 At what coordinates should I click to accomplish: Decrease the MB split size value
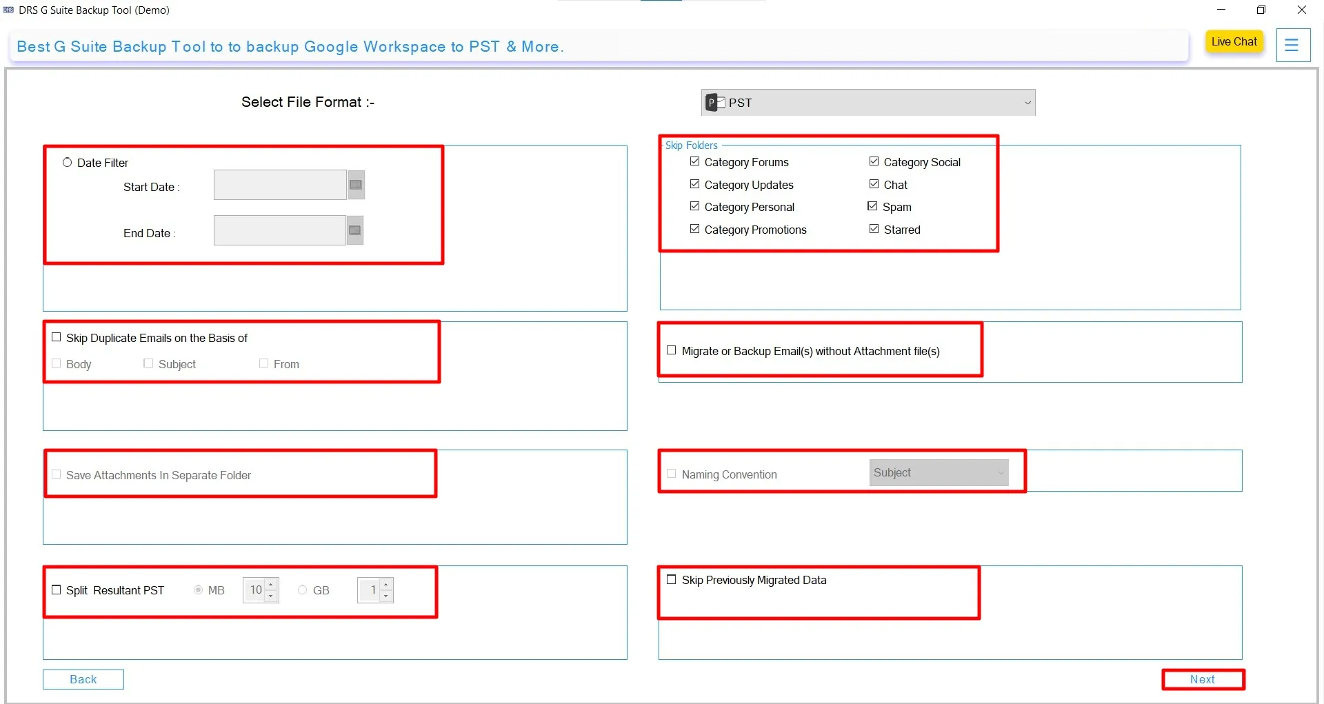tap(271, 596)
